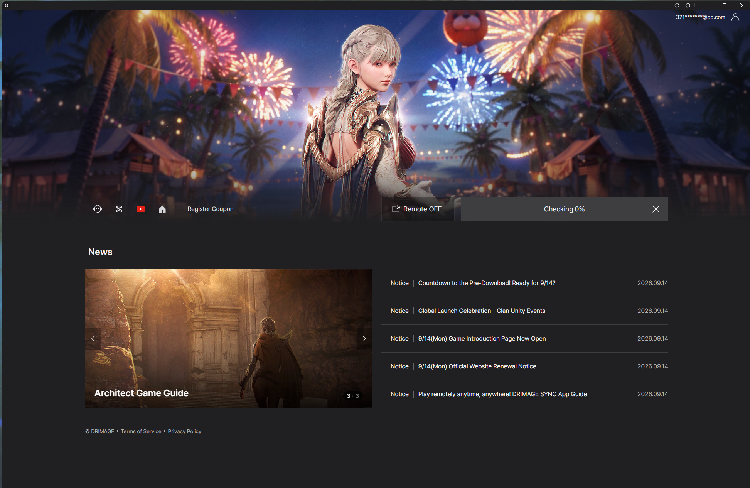
Task: Open customer support headset icon
Action: click(x=98, y=209)
